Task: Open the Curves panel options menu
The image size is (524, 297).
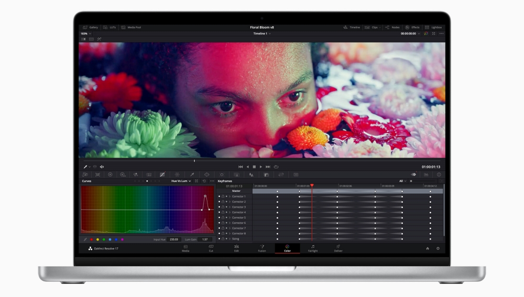Action: pos(212,181)
